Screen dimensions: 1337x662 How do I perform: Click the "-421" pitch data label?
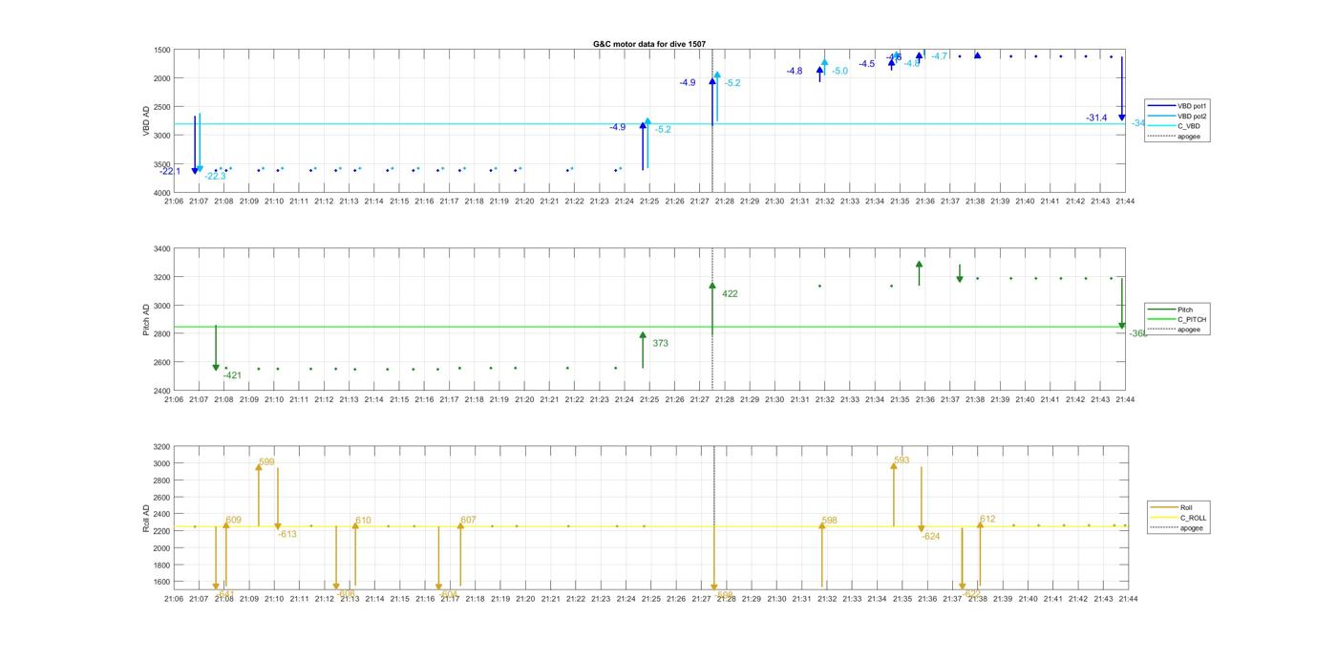pos(232,375)
